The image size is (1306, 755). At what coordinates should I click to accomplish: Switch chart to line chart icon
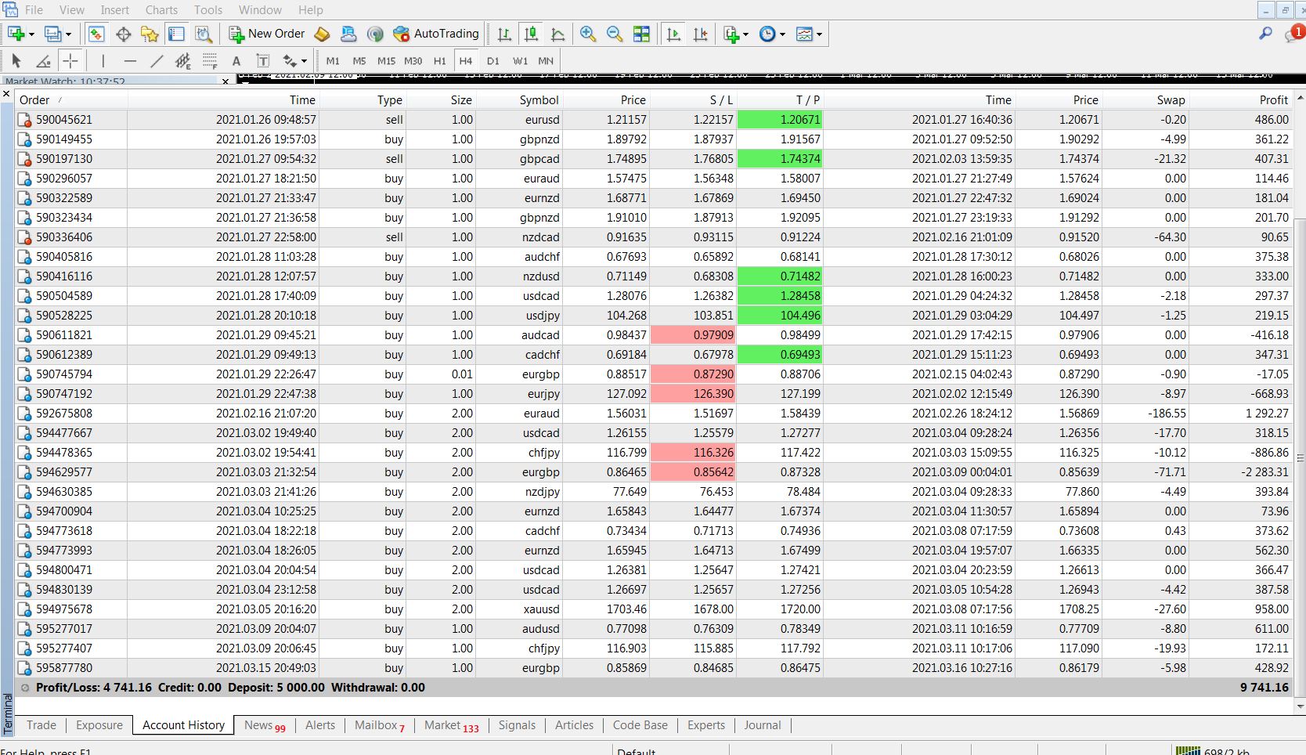point(557,34)
